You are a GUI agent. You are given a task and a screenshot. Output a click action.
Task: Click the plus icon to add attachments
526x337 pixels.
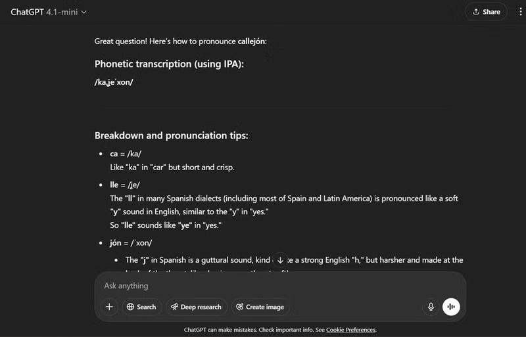[x=110, y=307]
